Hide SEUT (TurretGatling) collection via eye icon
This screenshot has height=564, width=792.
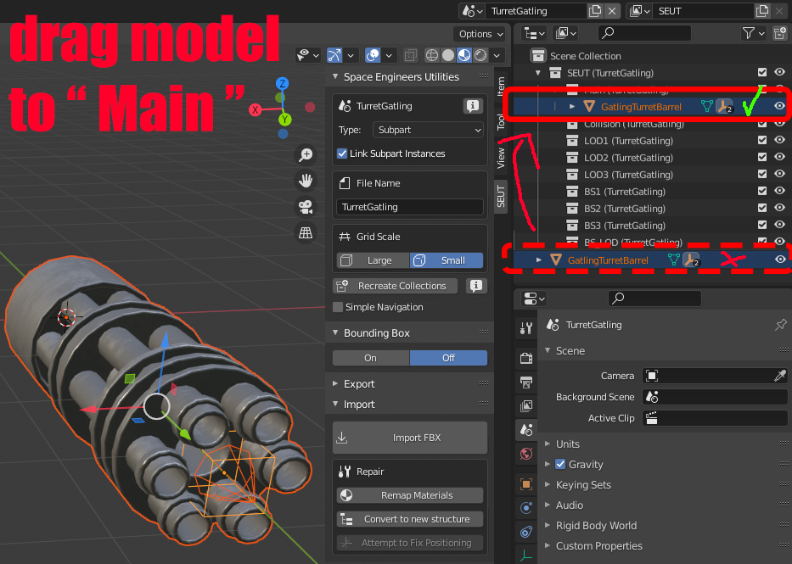pos(780,72)
